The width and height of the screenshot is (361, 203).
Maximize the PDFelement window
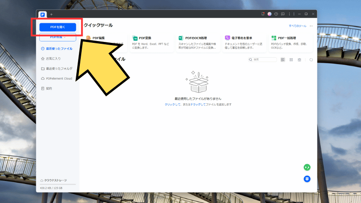306,14
